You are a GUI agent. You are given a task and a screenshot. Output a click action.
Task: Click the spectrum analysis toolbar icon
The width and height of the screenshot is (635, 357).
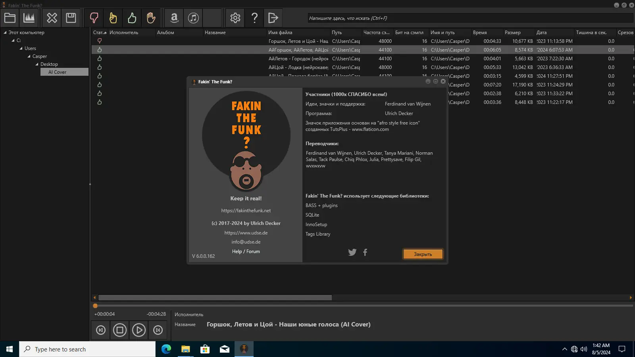click(x=29, y=18)
